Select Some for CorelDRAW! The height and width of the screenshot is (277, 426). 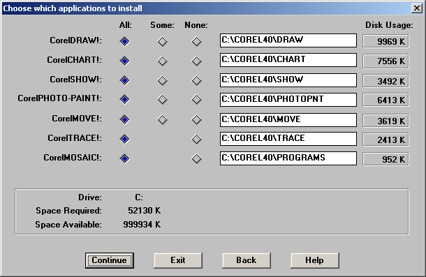click(x=163, y=42)
